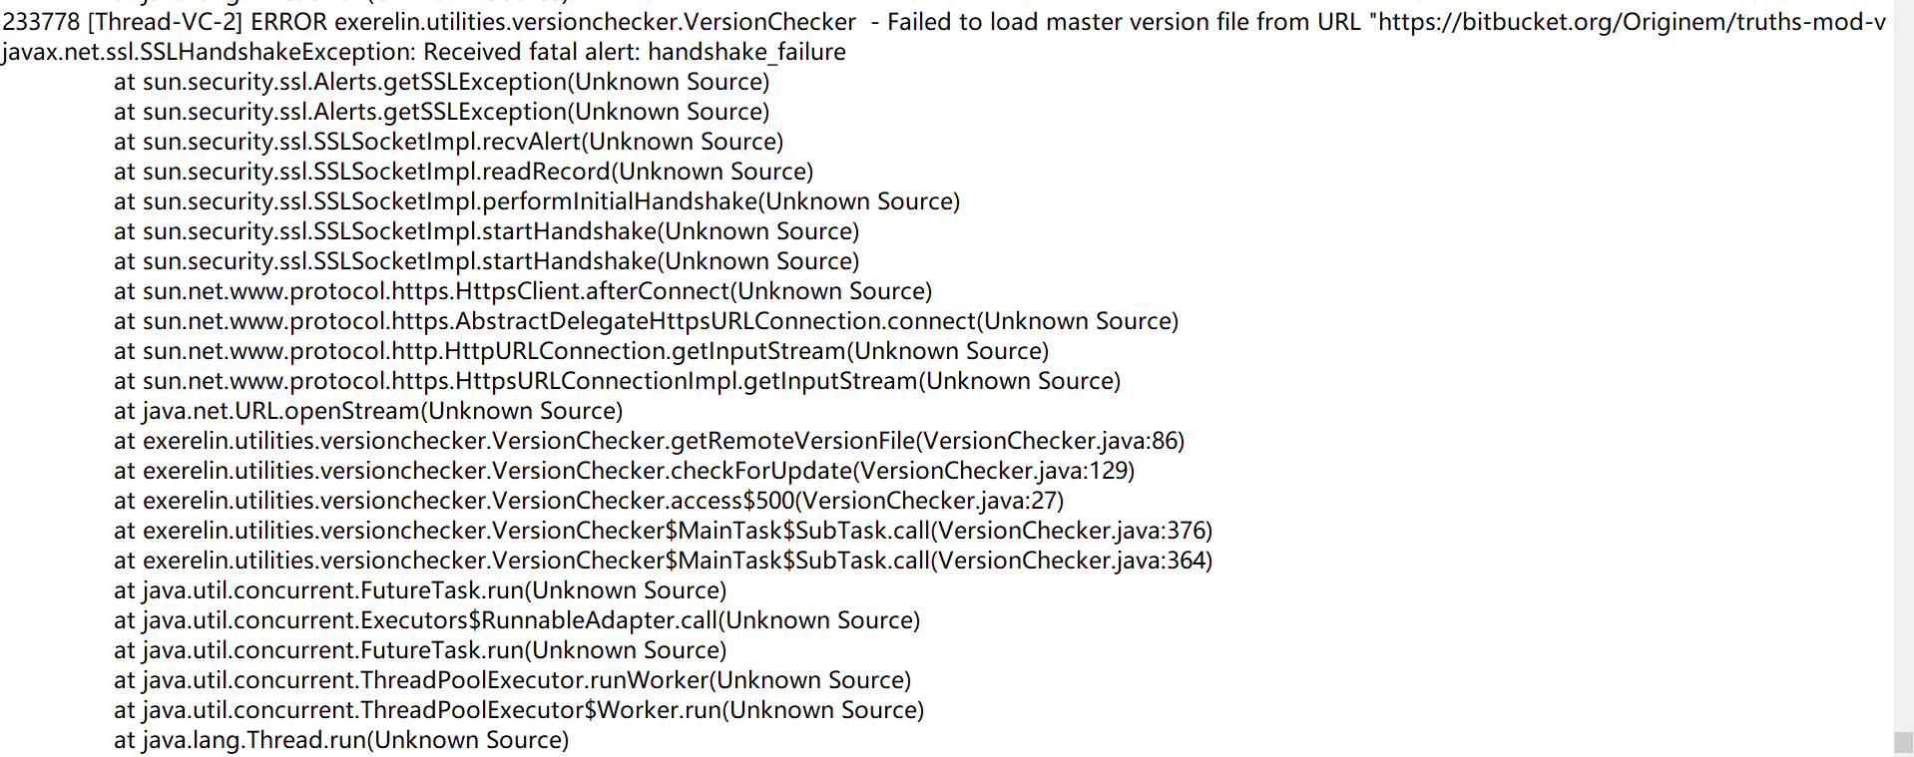Click the SSLSocketImpl.recvAlert stack line
Screen dimensions: 1914x757
(x=448, y=142)
